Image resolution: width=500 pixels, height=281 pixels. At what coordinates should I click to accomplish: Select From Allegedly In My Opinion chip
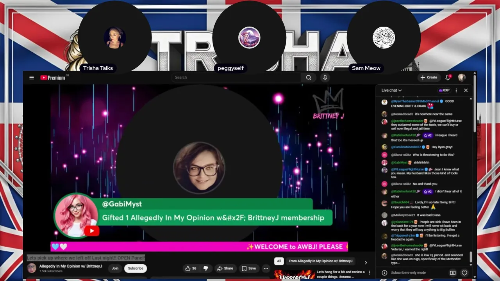(320, 261)
